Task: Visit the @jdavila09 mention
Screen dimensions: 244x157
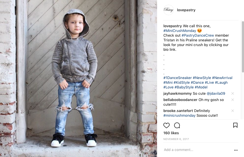Action: (216, 93)
